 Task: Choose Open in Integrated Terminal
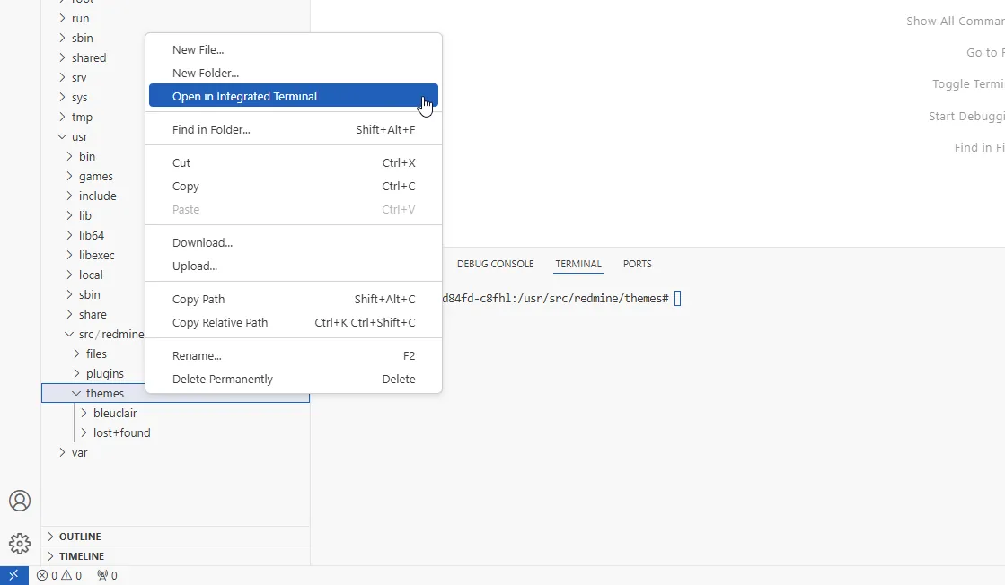244,96
